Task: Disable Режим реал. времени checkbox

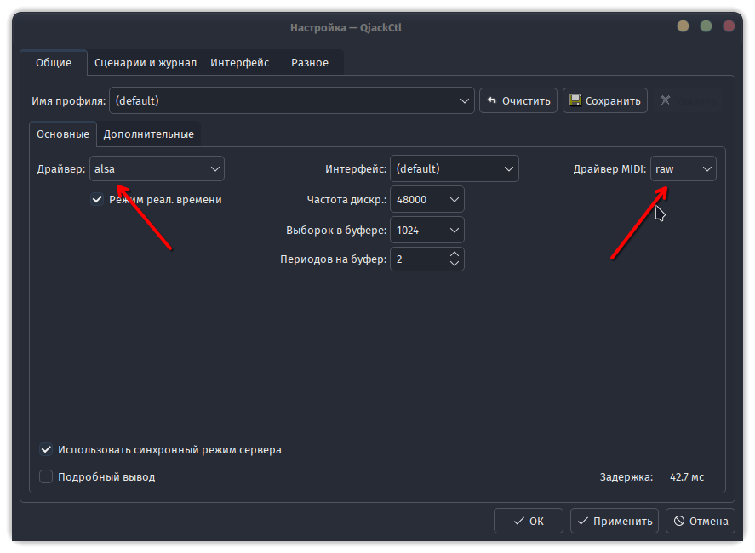Action: pos(97,198)
